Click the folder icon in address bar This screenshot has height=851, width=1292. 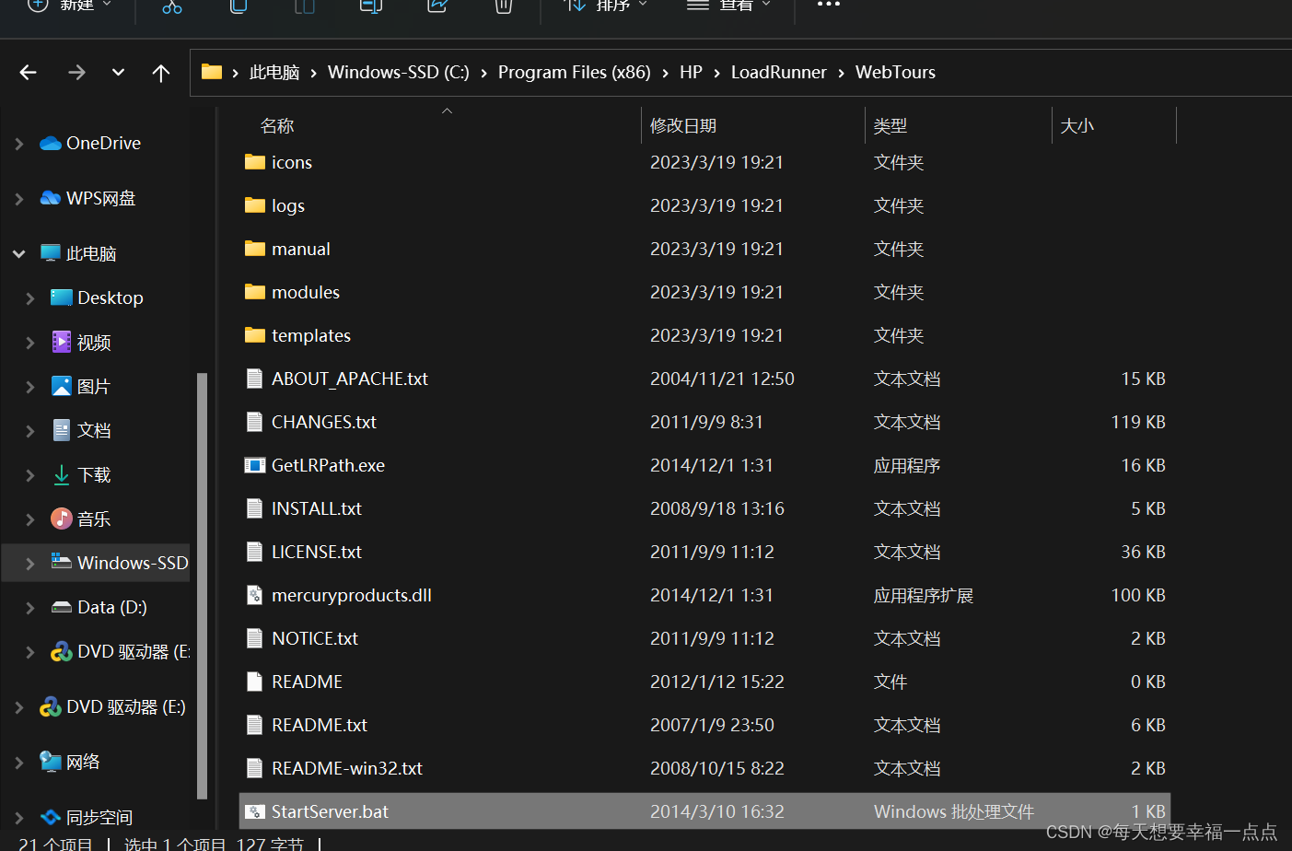click(x=212, y=72)
